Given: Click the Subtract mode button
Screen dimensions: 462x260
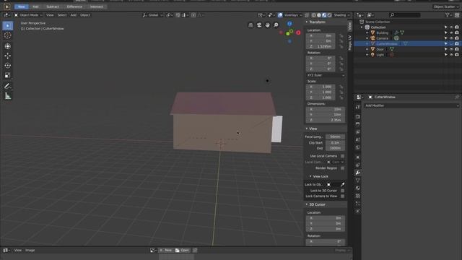Looking at the screenshot, I should (53, 6).
